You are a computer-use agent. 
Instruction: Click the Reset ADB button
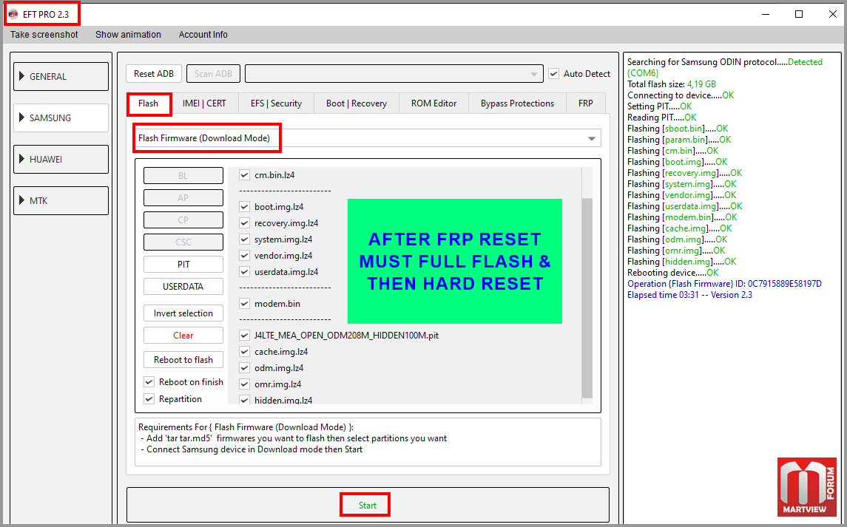point(154,74)
